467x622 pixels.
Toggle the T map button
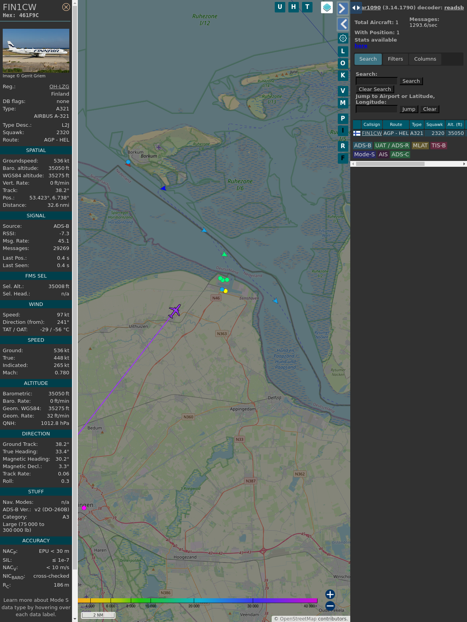tap(307, 7)
